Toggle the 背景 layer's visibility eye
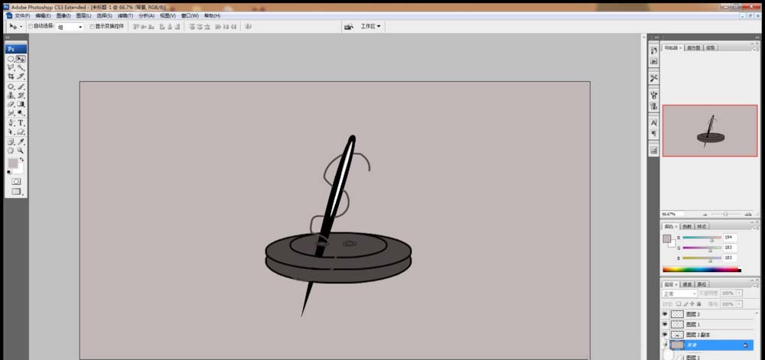 (x=665, y=345)
